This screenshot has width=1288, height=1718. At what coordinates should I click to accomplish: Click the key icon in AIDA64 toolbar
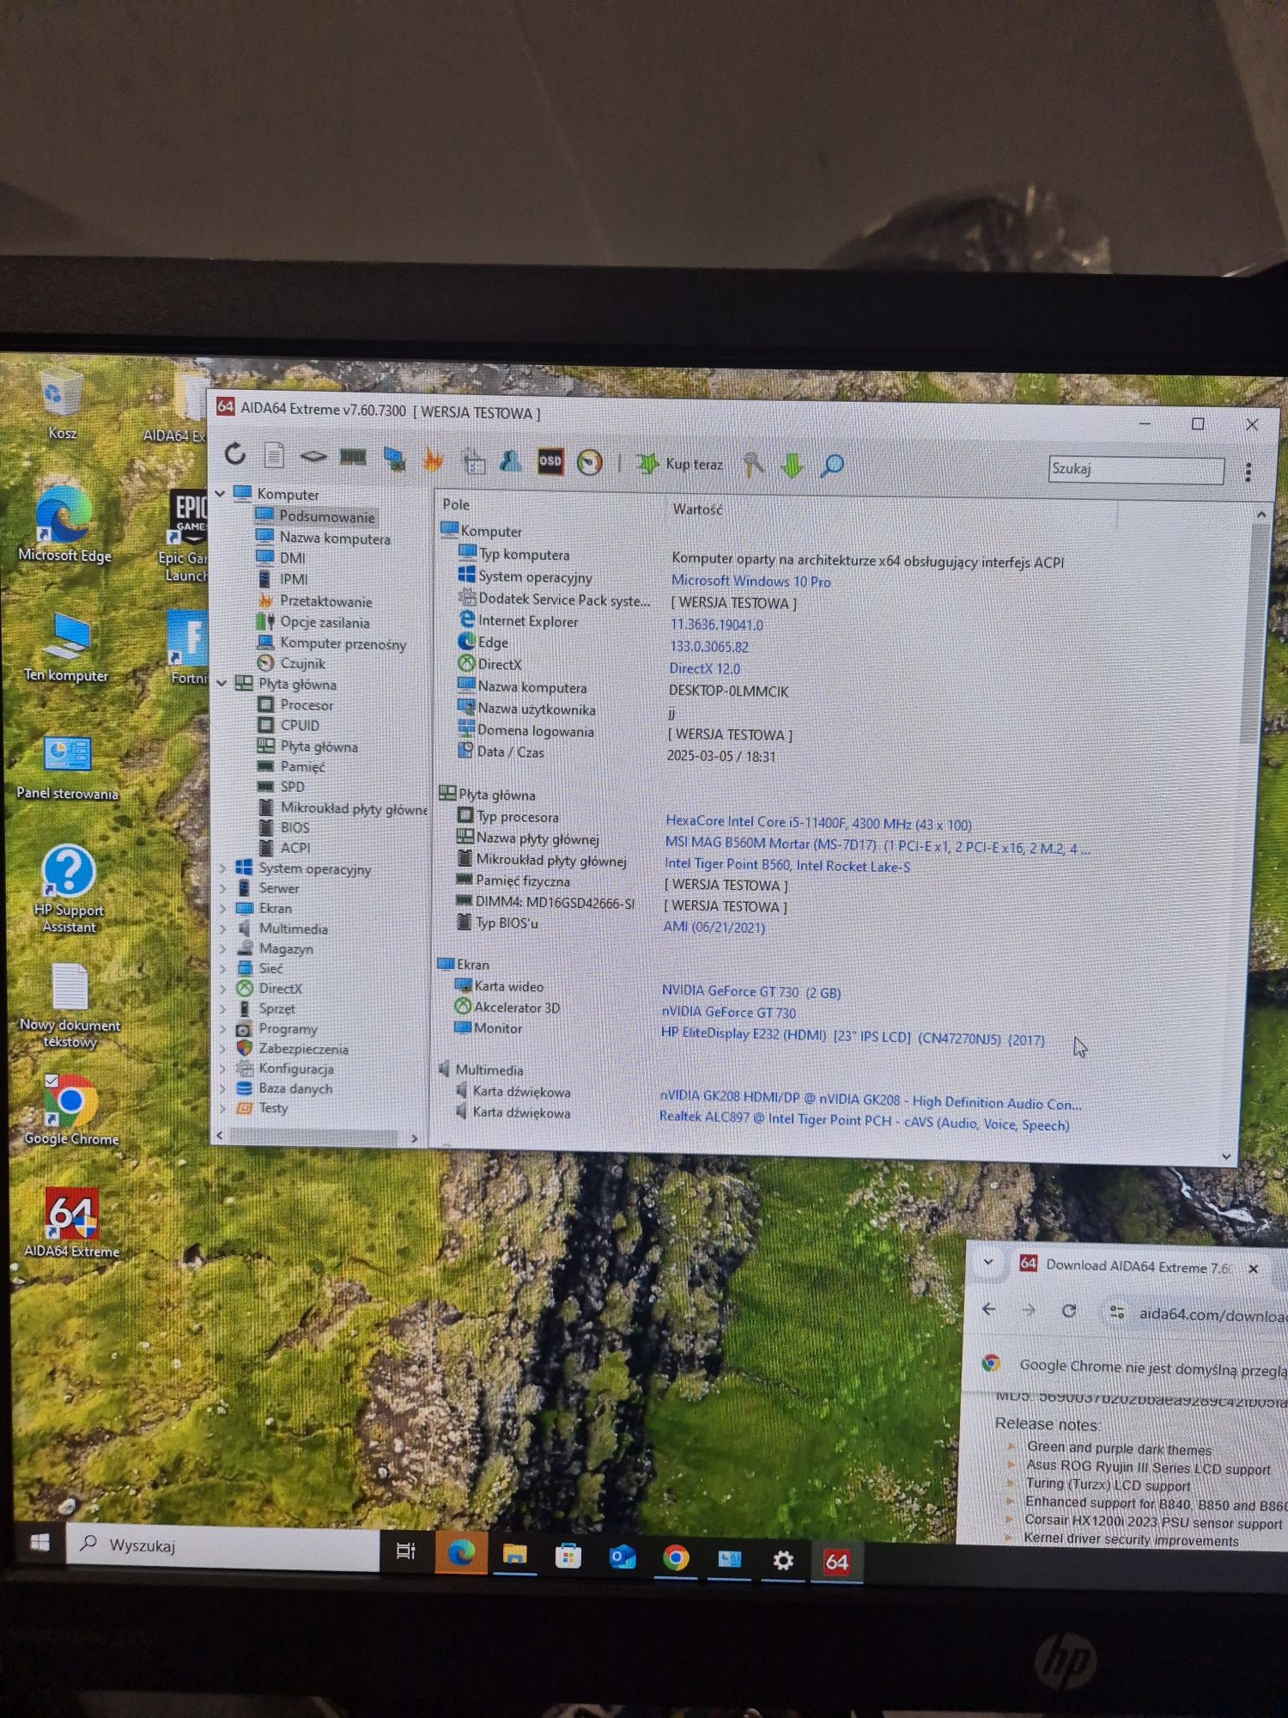point(753,465)
